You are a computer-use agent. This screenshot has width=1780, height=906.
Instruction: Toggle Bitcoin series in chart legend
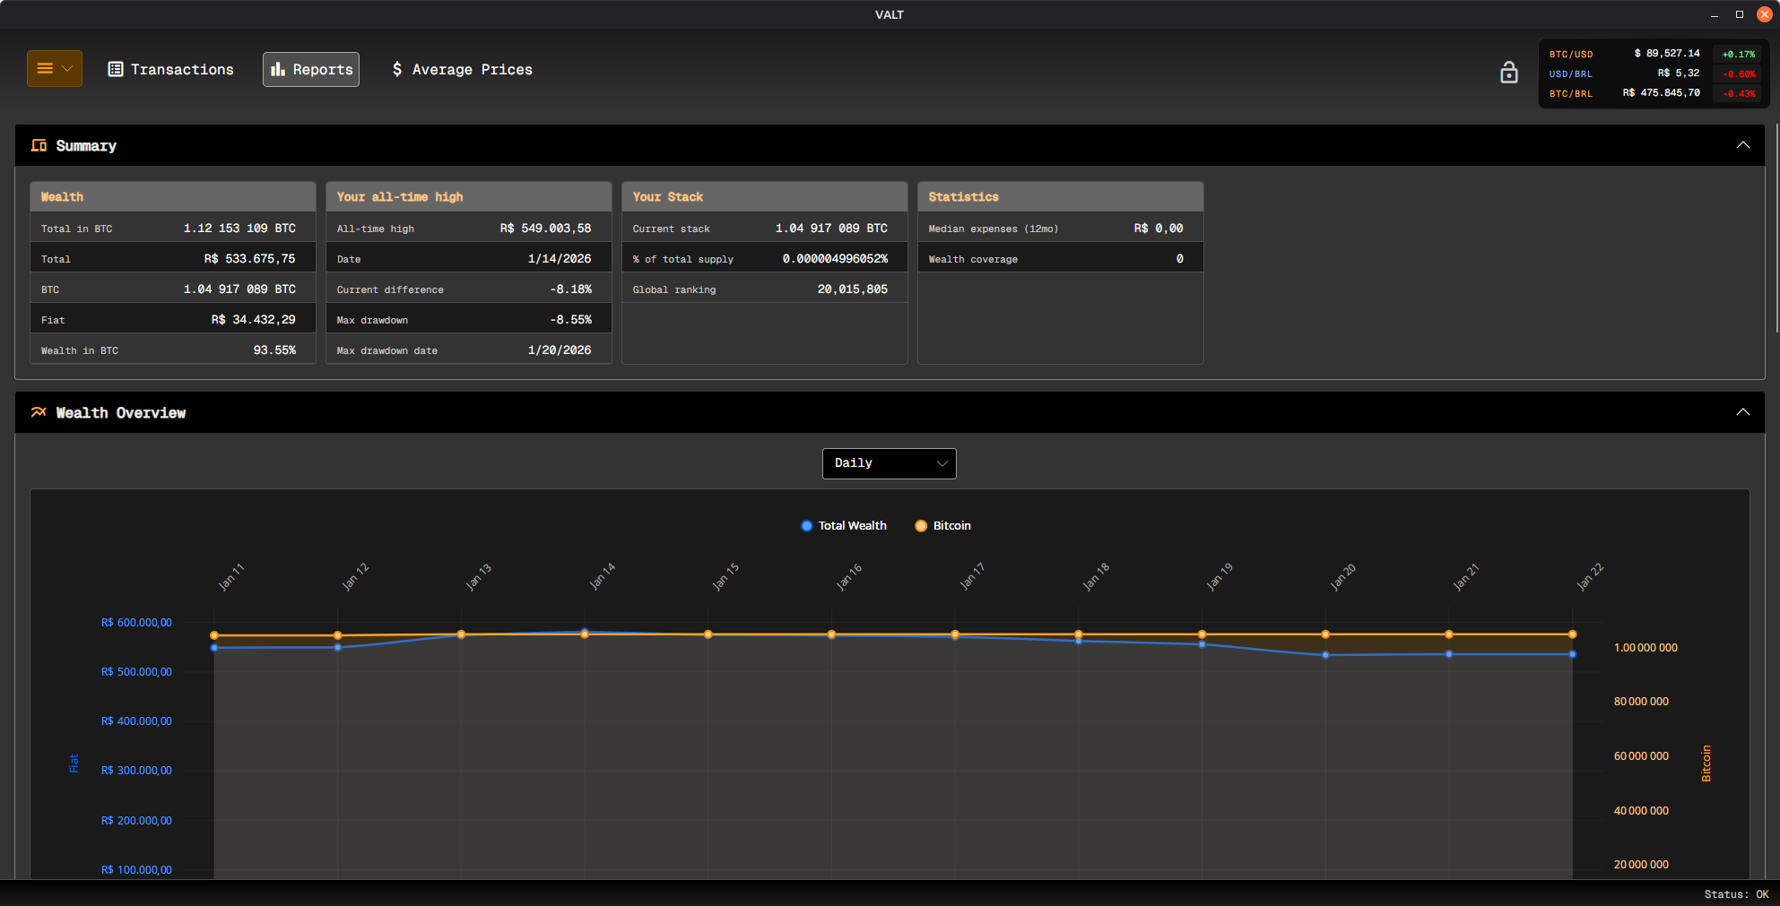pyautogui.click(x=942, y=526)
